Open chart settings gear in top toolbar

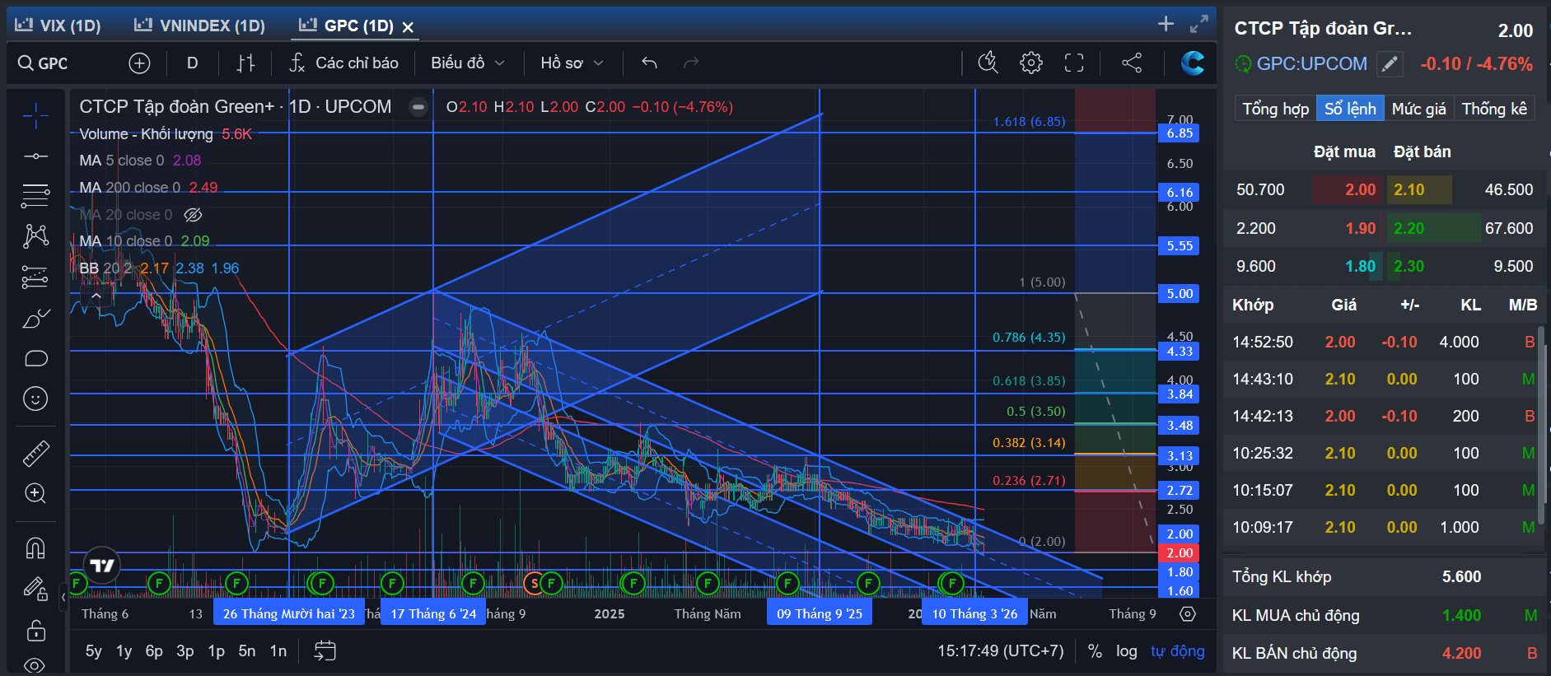pos(1030,63)
